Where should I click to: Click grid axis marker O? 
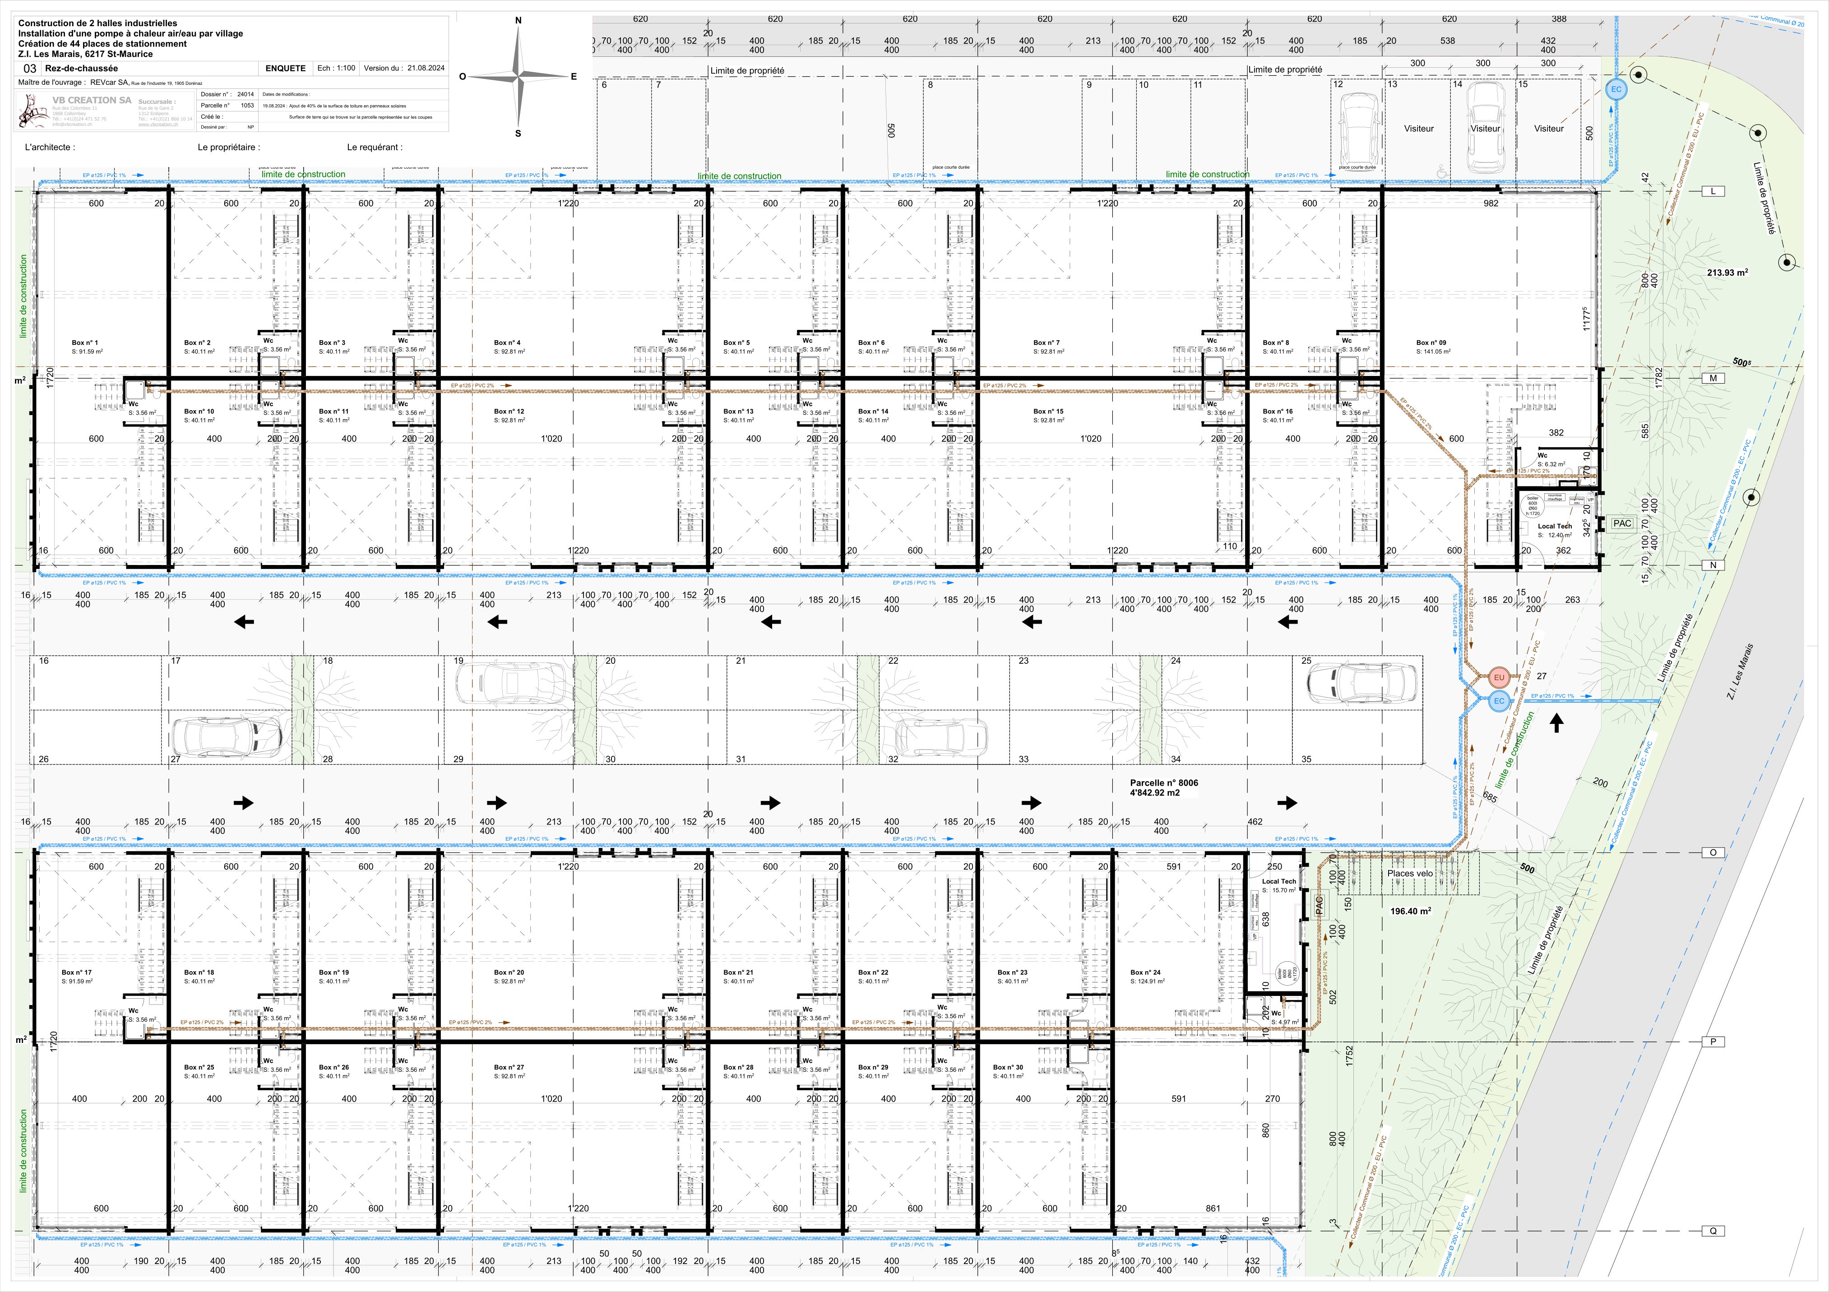click(1713, 852)
